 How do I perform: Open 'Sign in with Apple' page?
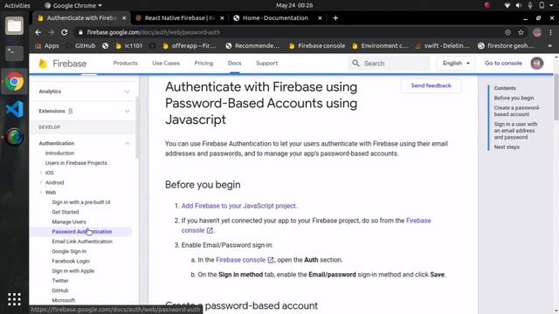[73, 271]
